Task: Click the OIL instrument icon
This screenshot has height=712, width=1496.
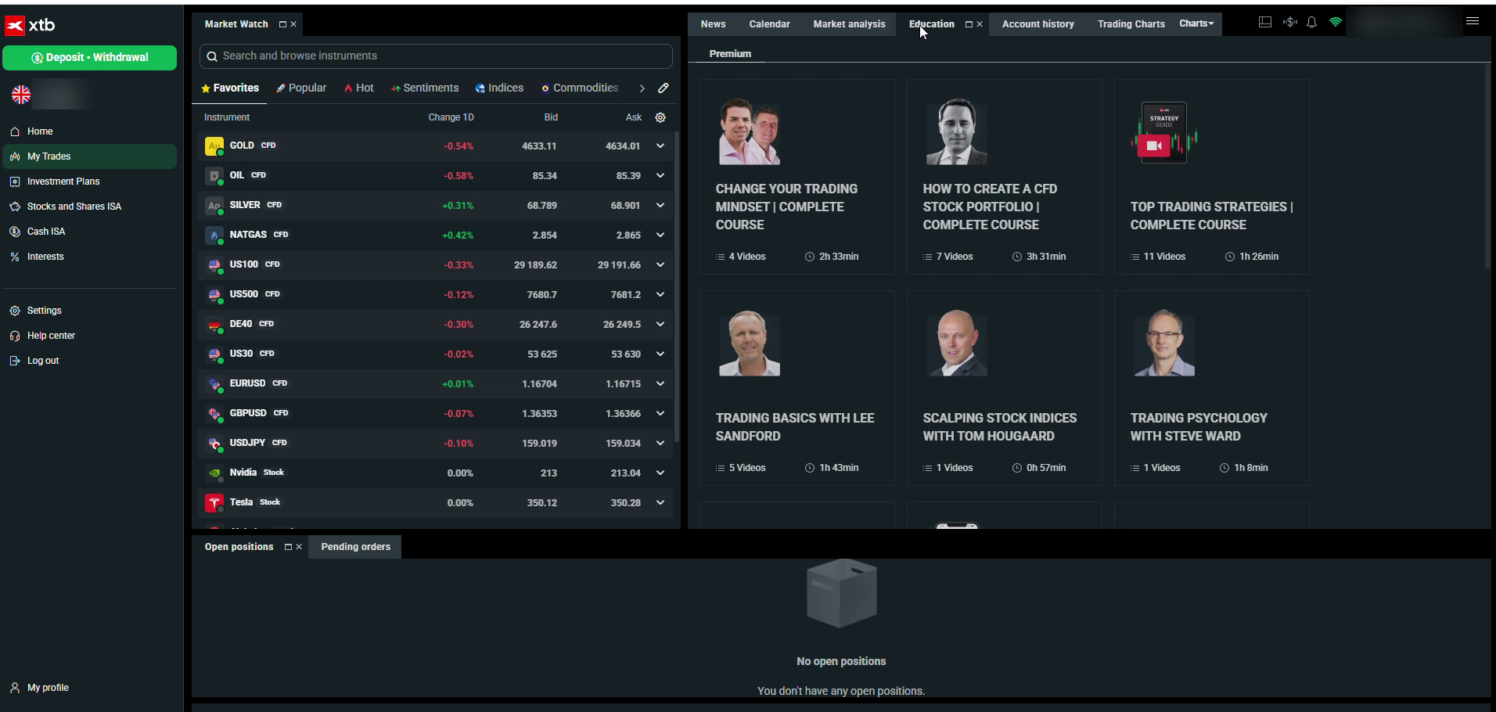Action: 214,176
